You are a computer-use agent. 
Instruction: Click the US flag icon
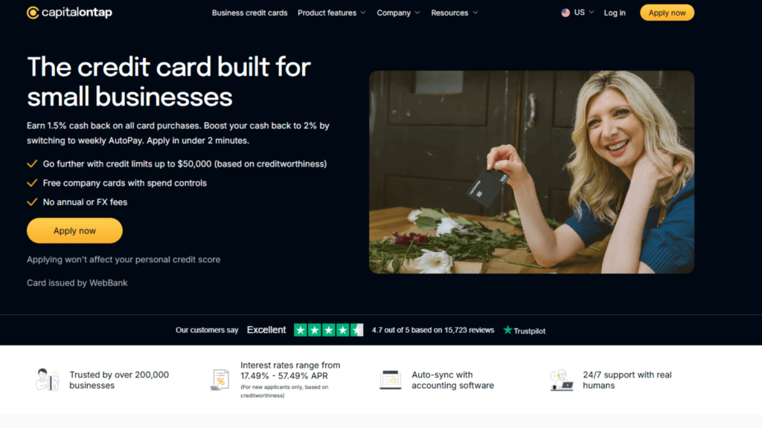coord(566,13)
